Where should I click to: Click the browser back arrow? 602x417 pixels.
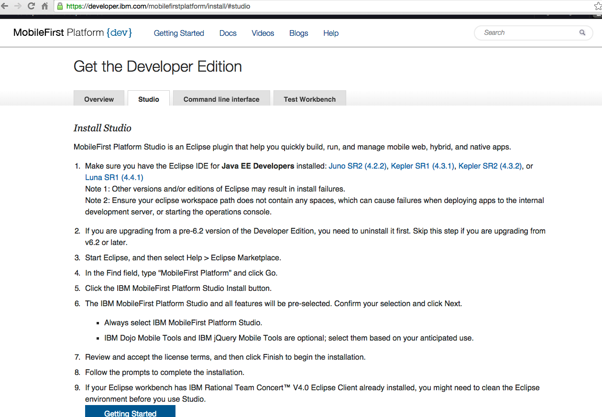click(x=4, y=6)
